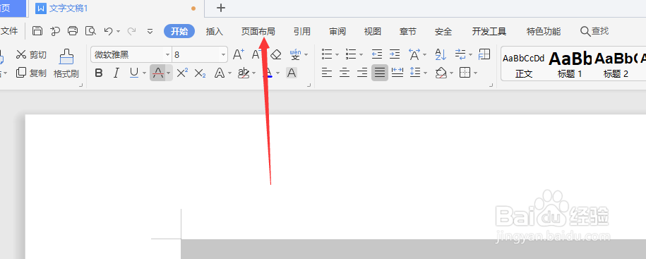The width and height of the screenshot is (646, 259).
Task: Click the Print icon
Action: pos(73,31)
